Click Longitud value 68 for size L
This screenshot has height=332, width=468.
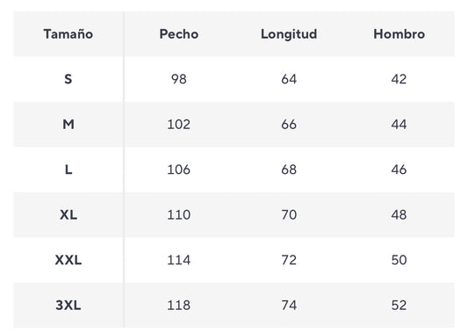[289, 170]
